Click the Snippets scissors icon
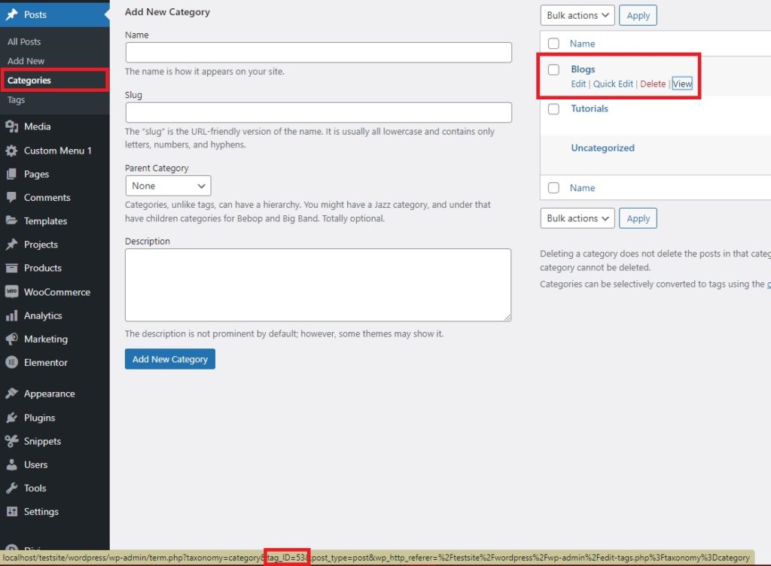771x566 pixels. 12,441
